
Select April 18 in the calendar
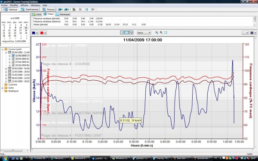coord(26,30)
